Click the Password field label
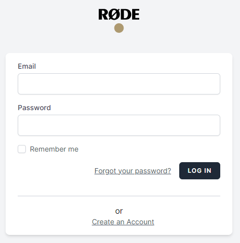This screenshot has height=243, width=240. click(34, 108)
